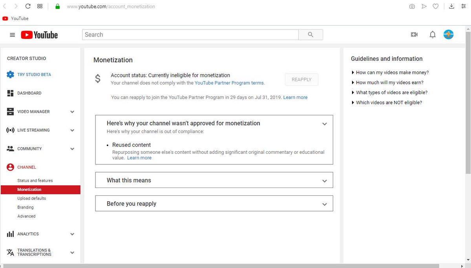This screenshot has height=268, width=471.
Task: Open the account avatar menu
Action: (x=449, y=35)
